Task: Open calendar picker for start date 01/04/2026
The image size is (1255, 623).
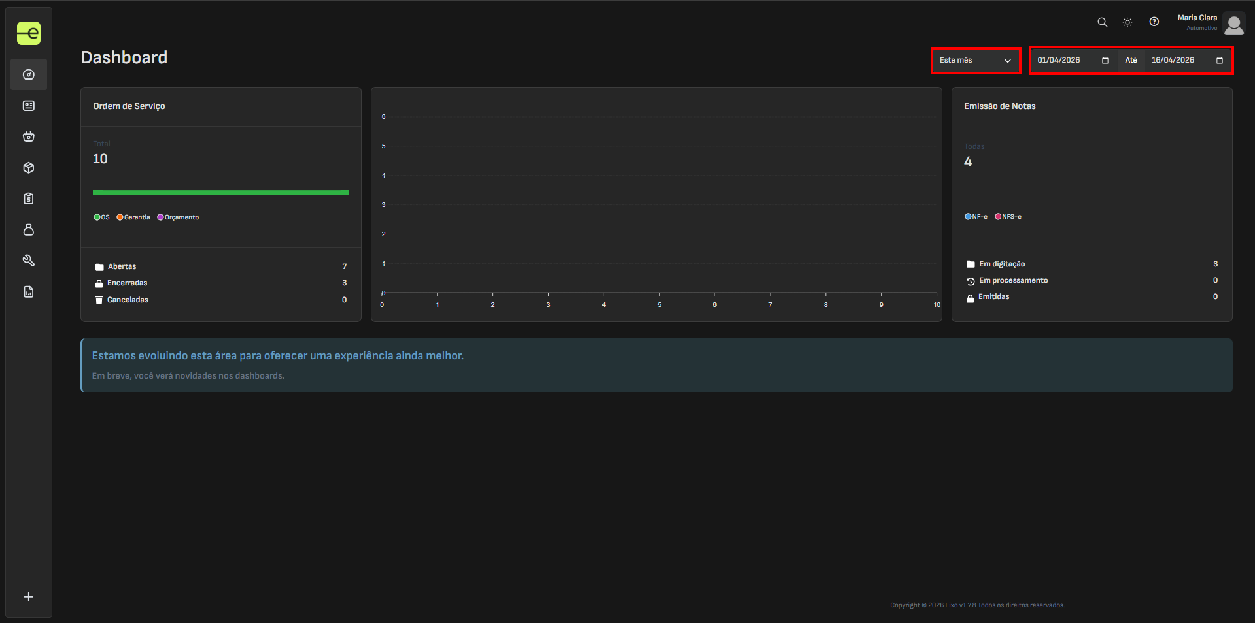Action: (x=1105, y=60)
